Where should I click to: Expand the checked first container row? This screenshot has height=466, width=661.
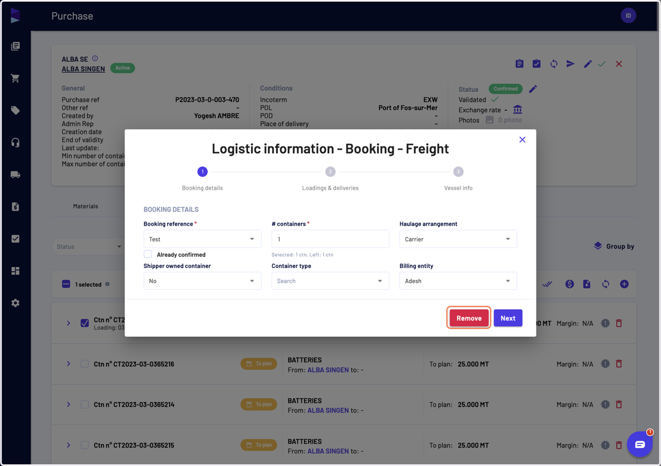[x=68, y=323]
